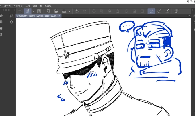Screen dimensions: 195x116
Task: Expand the canvas tab list chevron at right
Action: tap(189, 16)
